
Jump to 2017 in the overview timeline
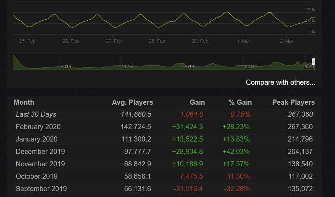[x=127, y=66]
